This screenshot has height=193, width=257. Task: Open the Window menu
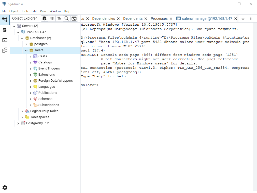click(x=55, y=11)
